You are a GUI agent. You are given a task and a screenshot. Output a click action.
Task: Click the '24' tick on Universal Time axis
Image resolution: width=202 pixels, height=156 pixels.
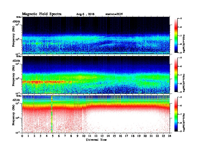click(170, 136)
